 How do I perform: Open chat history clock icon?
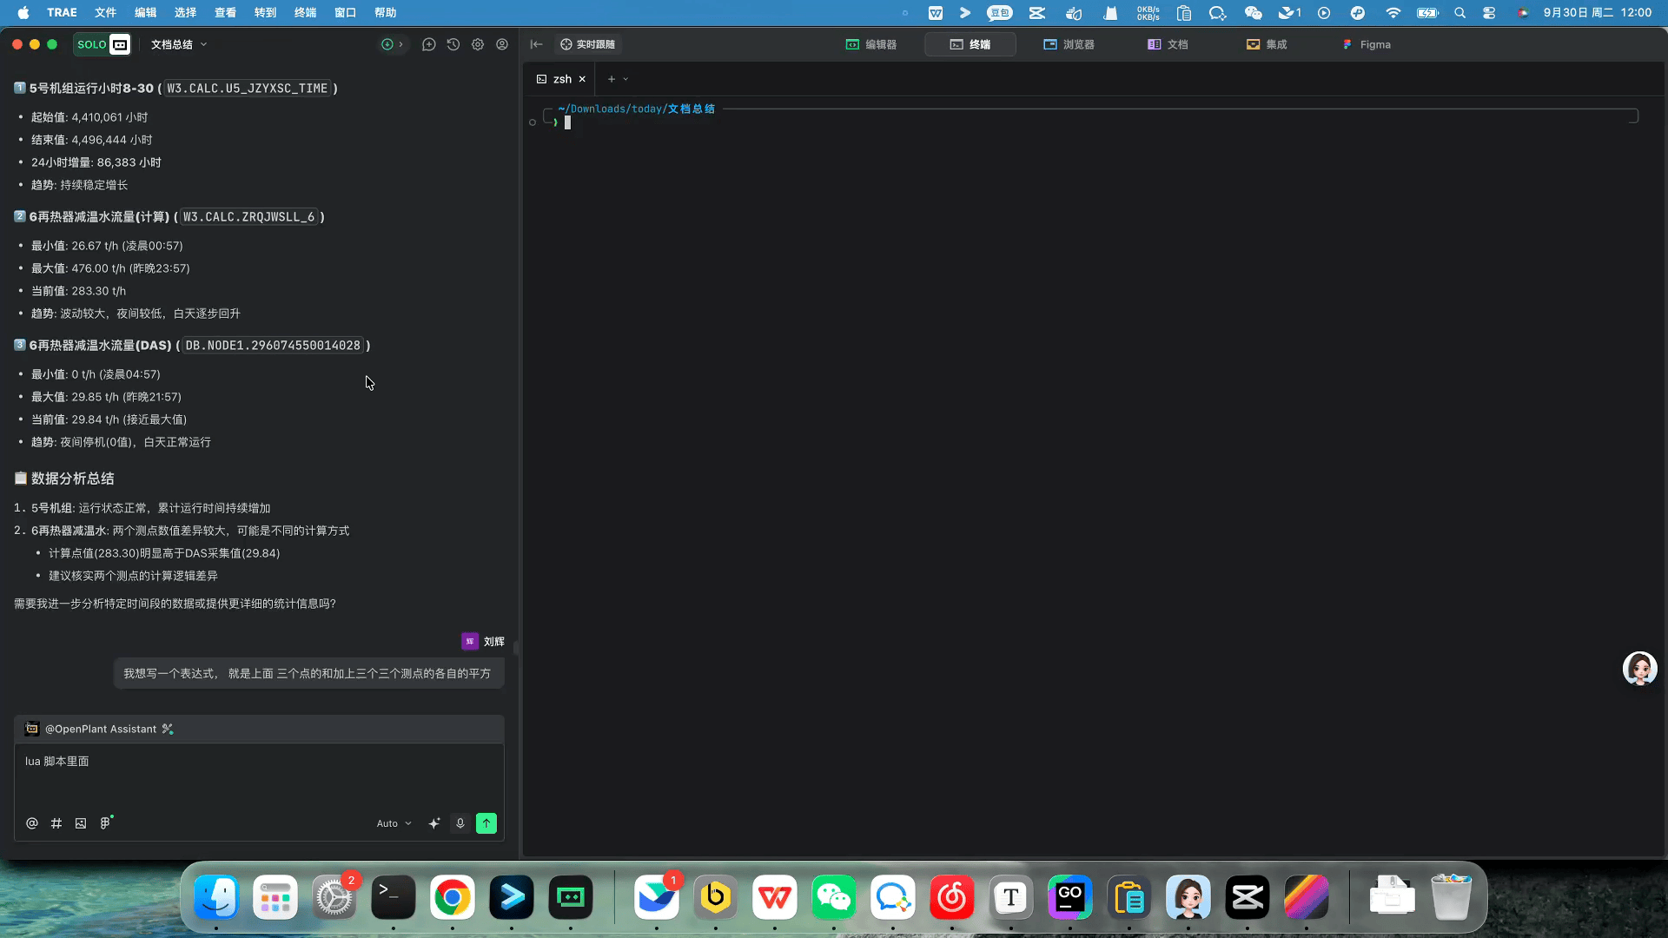(x=453, y=44)
